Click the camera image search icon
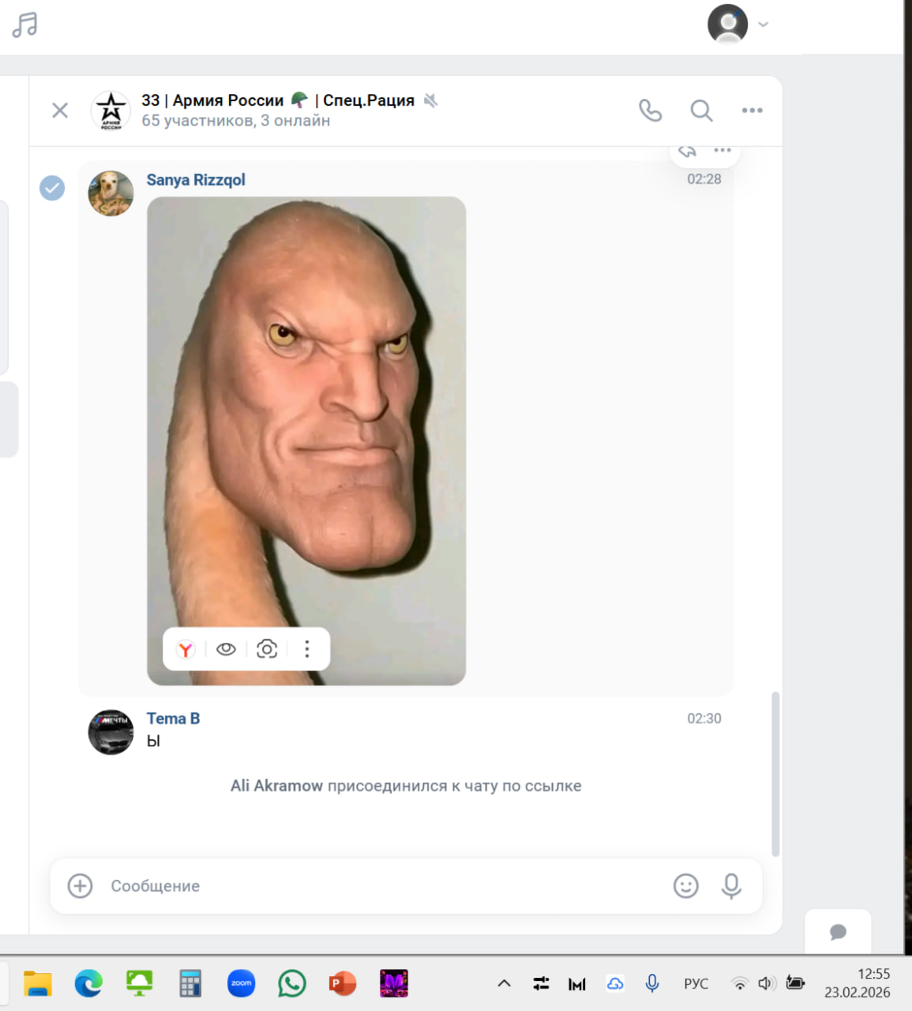Screen dimensions: 912x1011 267,649
